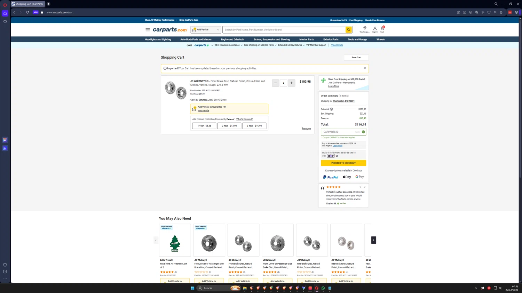Go back in the browser
522x293 pixels.
(x=14, y=12)
